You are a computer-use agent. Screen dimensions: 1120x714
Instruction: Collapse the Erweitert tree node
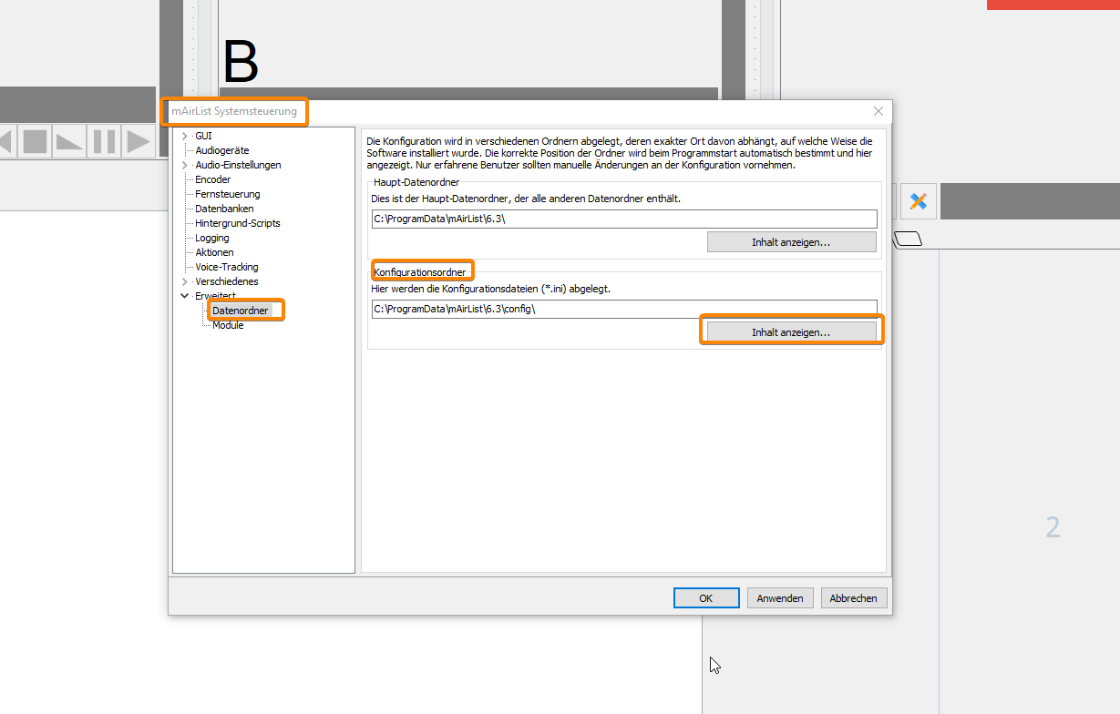[x=185, y=296]
